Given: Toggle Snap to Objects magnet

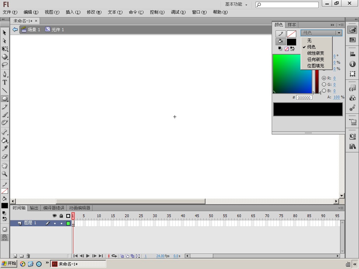Looking at the screenshot, I should tap(5, 237).
